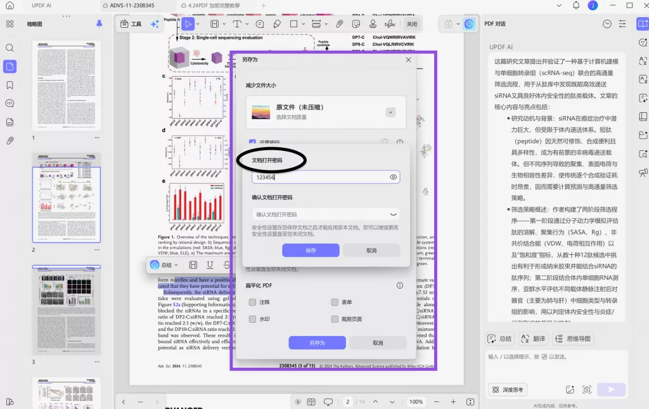The height and width of the screenshot is (409, 649).
Task: Open the stamp tool in the toolbar
Action: click(373, 24)
